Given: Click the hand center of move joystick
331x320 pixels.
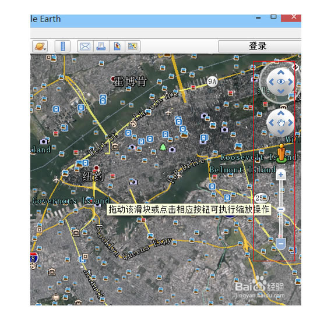Looking at the screenshot, I should click(x=281, y=123).
